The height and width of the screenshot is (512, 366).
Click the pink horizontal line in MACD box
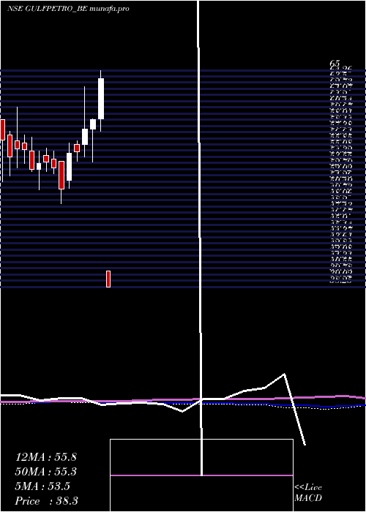pyautogui.click(x=201, y=475)
